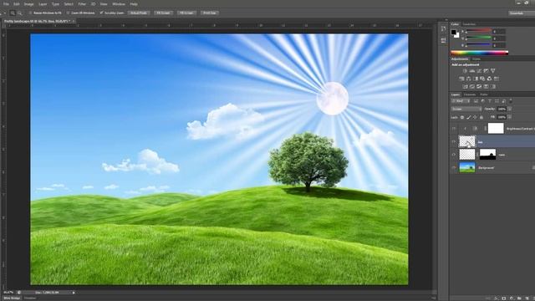Hide the selected highlighted layer via eye
The image size is (535, 301).
454,141
